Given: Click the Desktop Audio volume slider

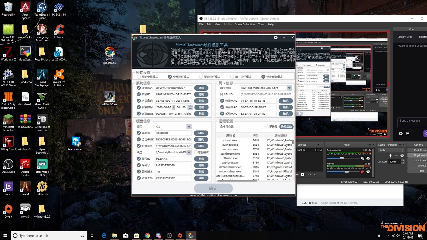Looking at the screenshot, I should 342,158.
